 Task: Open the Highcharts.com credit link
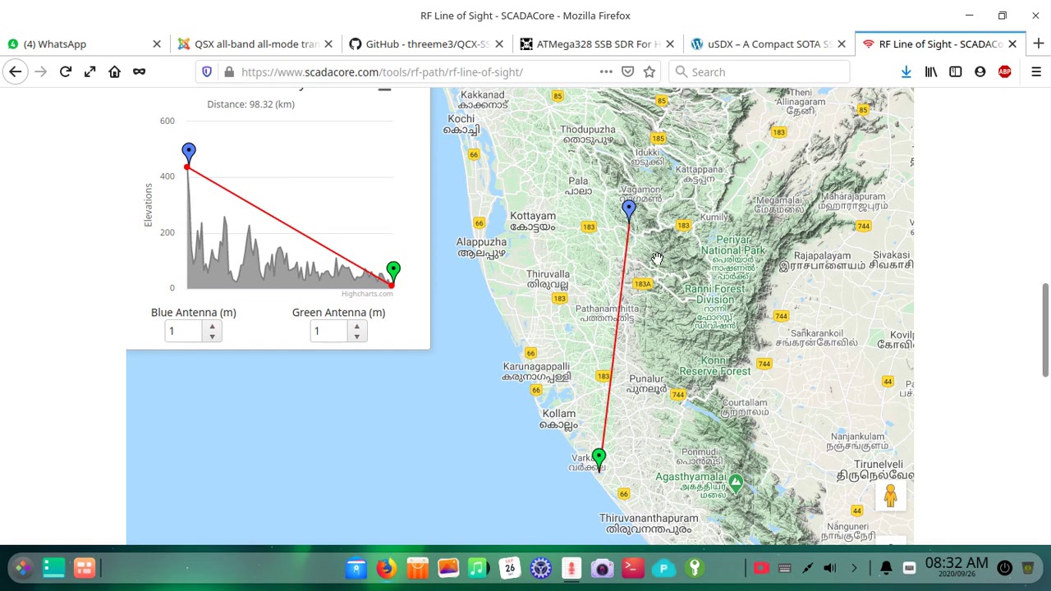(x=367, y=294)
